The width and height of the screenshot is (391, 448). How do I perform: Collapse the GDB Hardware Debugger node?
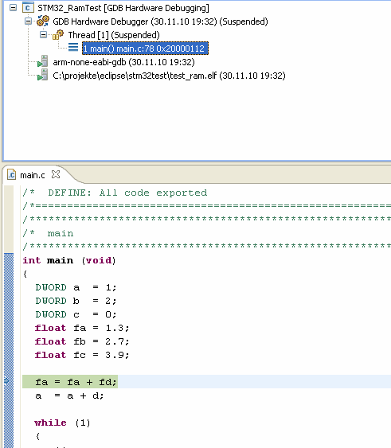[28, 21]
